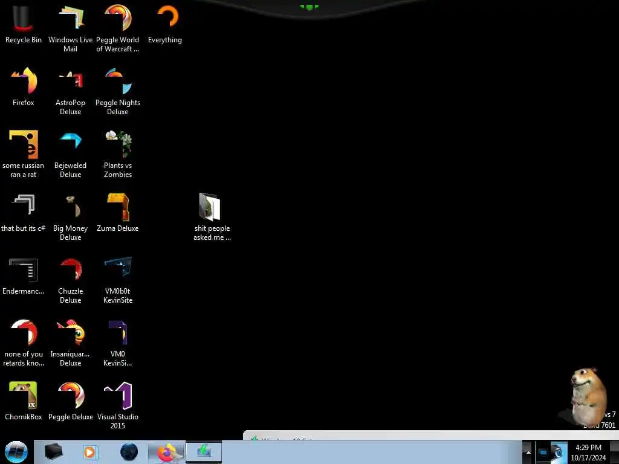Select the Bejeweled Deluxe desktop icon
Viewport: 619px width, 464px height.
click(70, 154)
